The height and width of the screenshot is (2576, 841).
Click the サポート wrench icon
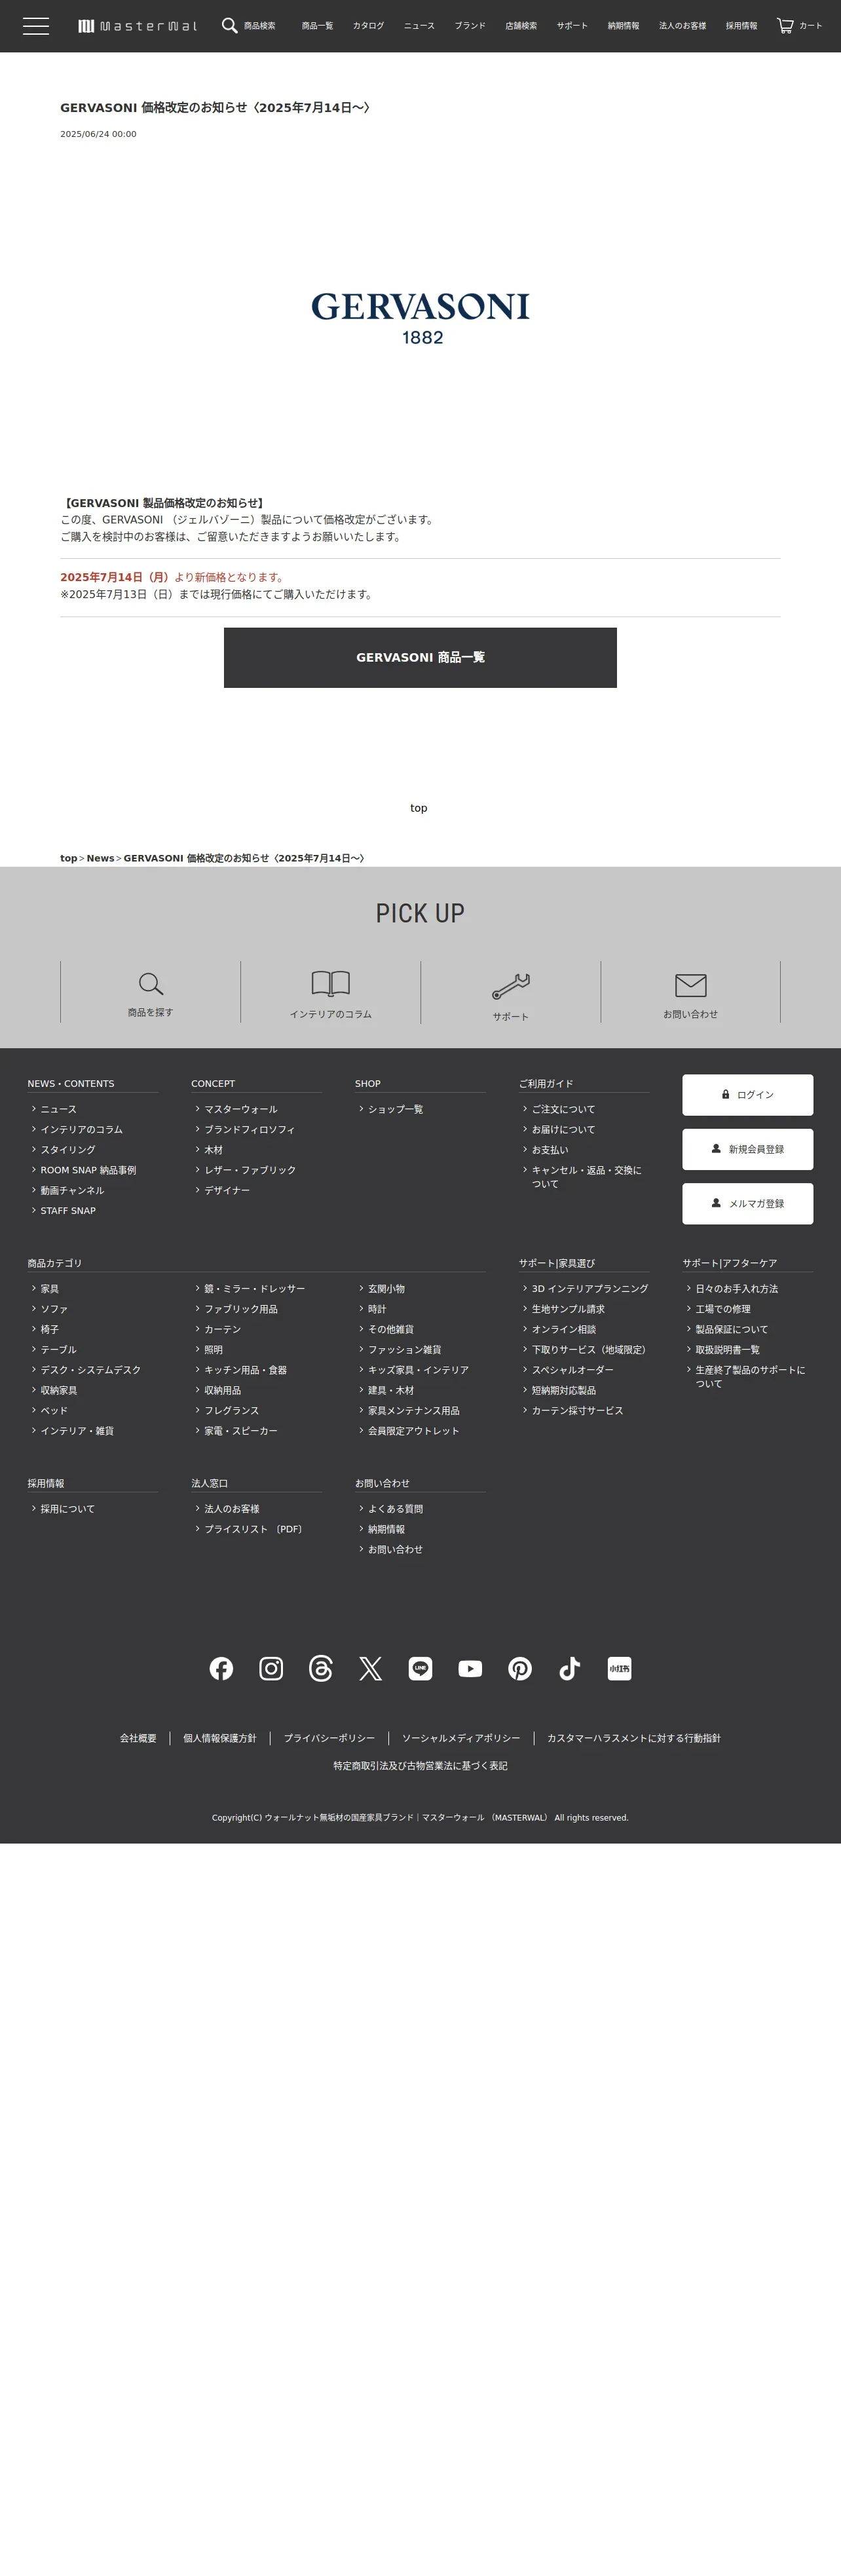pyautogui.click(x=511, y=986)
